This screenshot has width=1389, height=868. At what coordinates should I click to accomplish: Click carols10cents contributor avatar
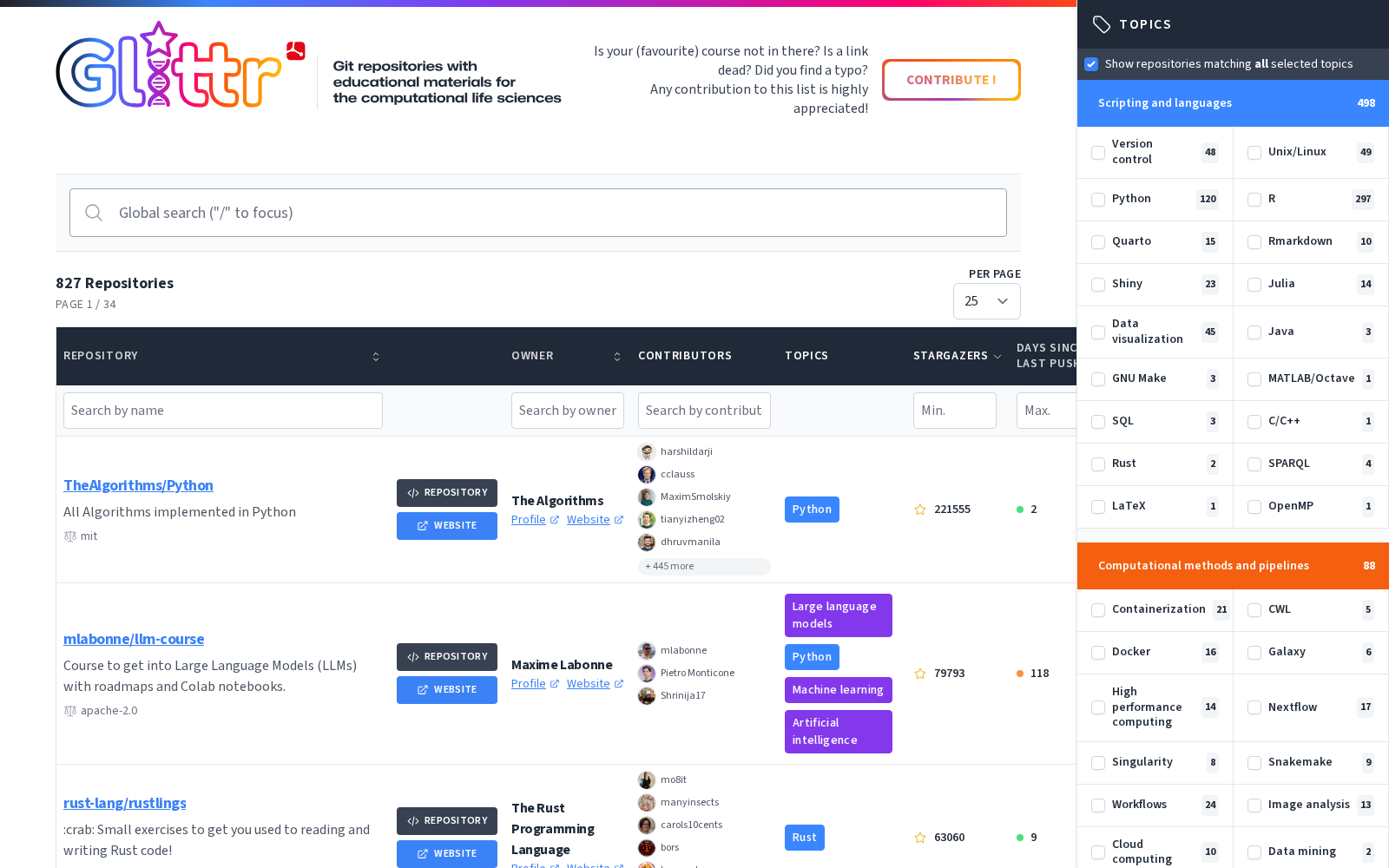(647, 825)
